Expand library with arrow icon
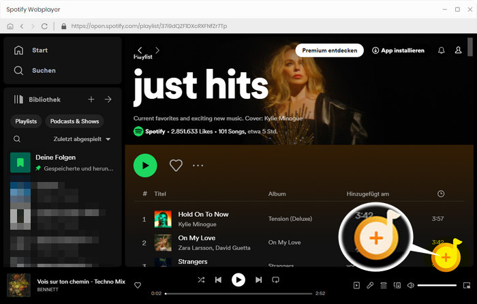Viewport: 477px width, 304px height. (108, 100)
